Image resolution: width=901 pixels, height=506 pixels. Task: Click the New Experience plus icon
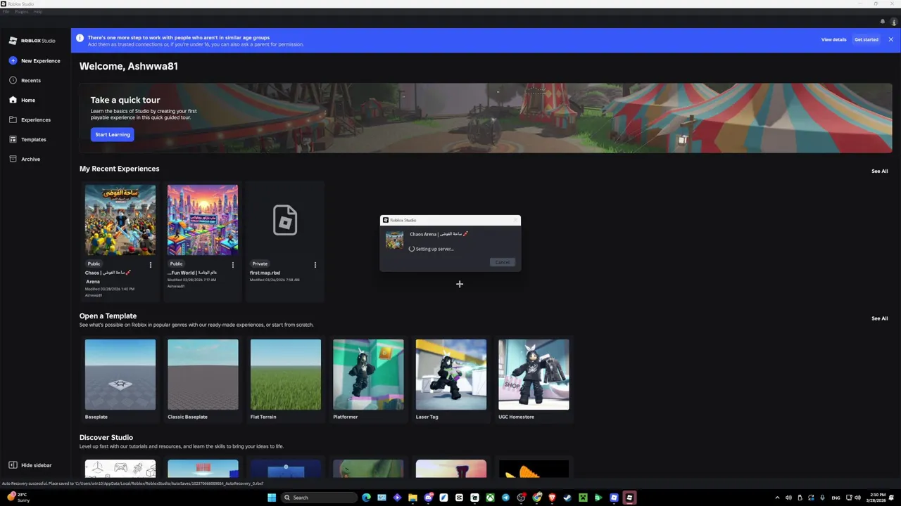(x=13, y=60)
